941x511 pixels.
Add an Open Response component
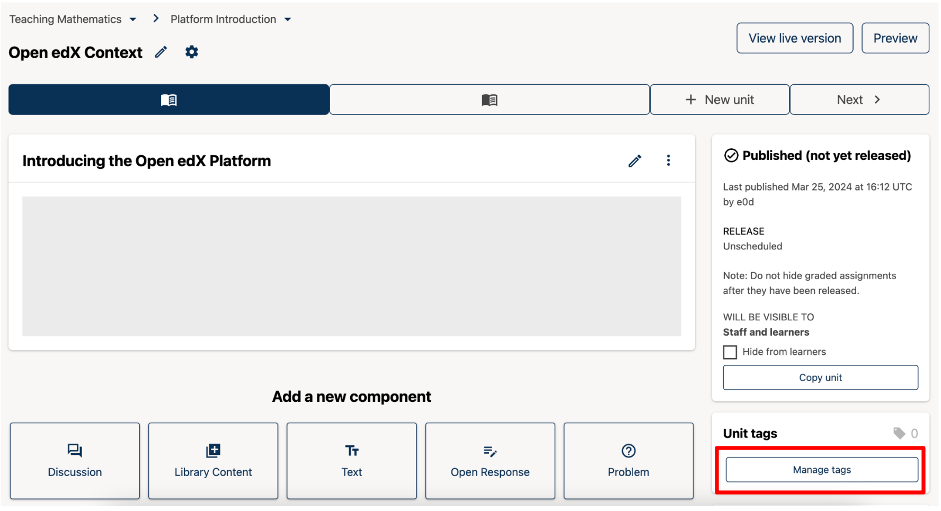[490, 461]
